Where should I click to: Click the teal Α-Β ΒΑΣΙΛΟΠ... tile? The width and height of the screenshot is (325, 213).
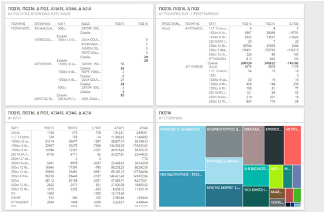point(256,175)
